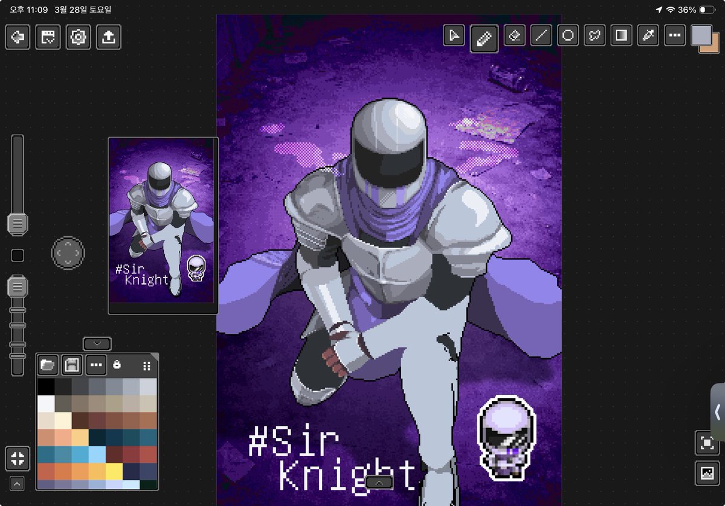The height and width of the screenshot is (506, 725).
Task: Tap the Sir Knight preview thumbnail
Action: pyautogui.click(x=163, y=226)
